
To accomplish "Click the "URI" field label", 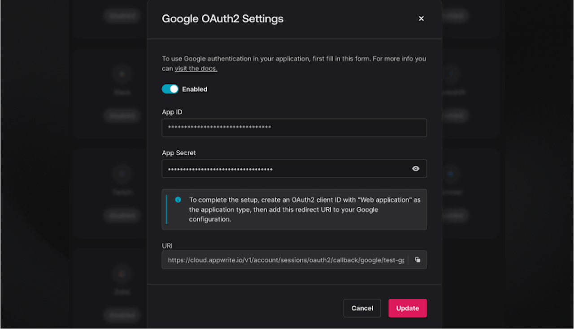I will (167, 246).
